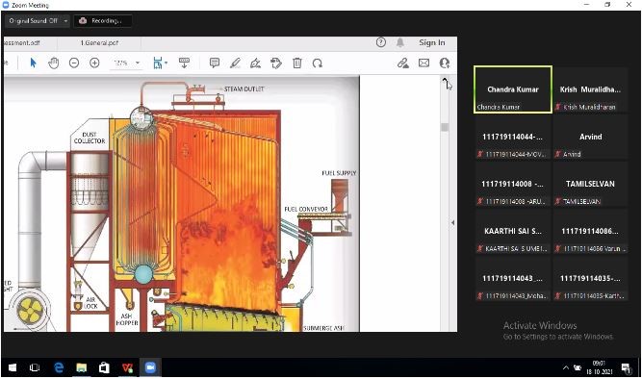Collapse the right pane arrow

[x=452, y=222]
